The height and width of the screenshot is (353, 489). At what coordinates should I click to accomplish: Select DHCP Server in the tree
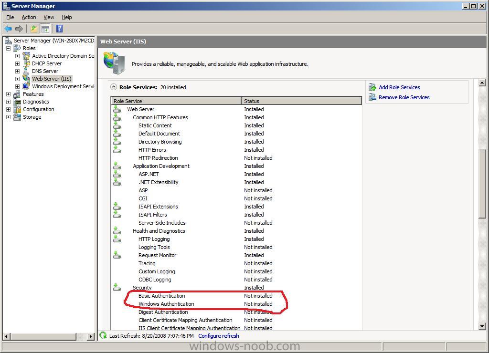(x=47, y=63)
